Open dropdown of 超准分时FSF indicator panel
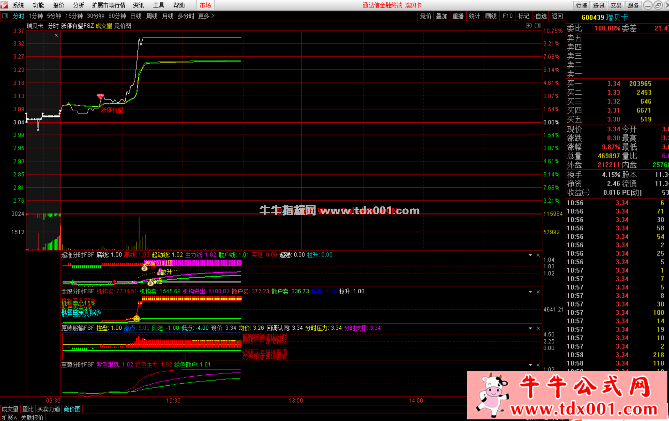 tap(530, 255)
